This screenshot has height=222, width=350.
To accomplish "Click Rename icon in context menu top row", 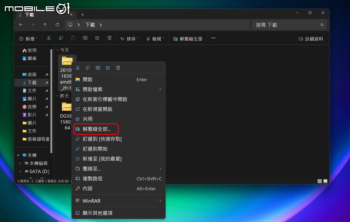I will pos(98,68).
